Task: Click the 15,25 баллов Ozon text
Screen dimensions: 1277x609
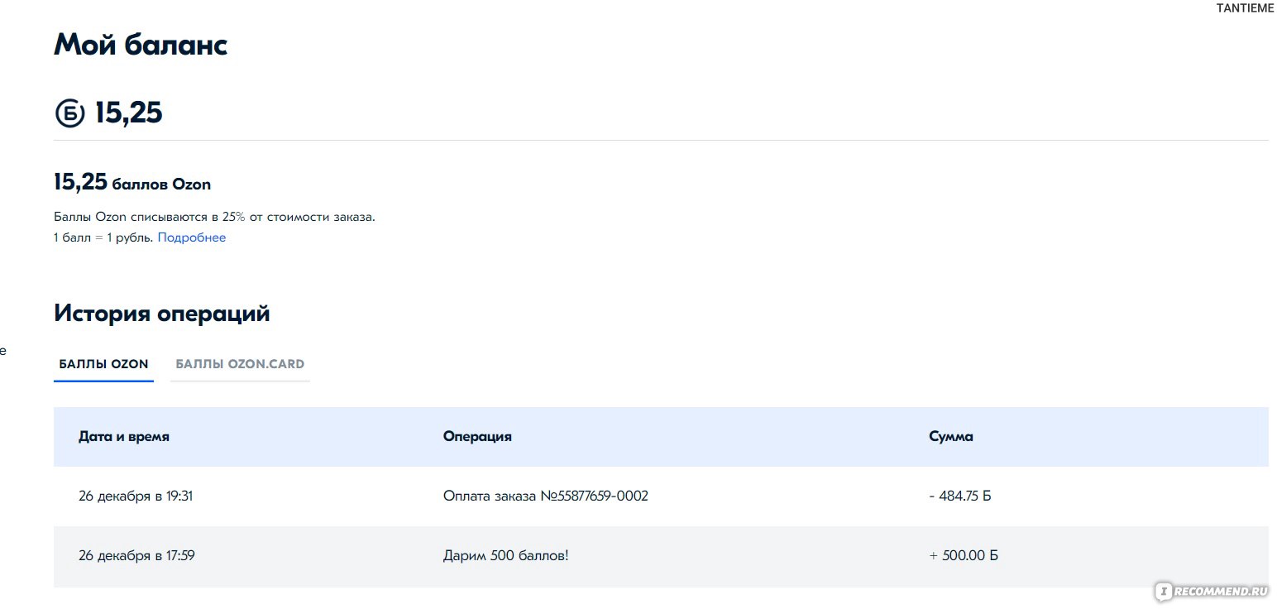Action: [x=132, y=183]
